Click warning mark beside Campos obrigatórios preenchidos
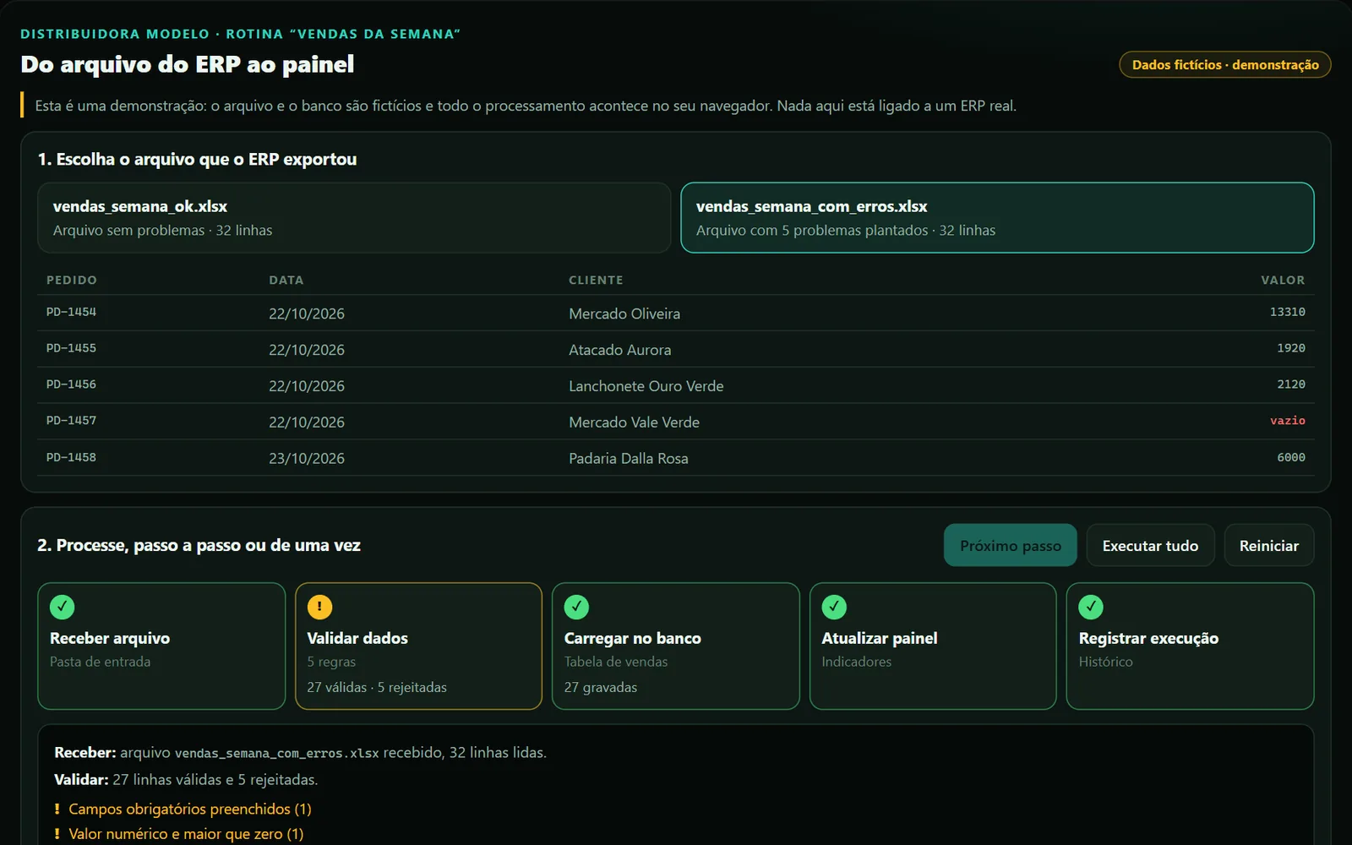This screenshot has width=1352, height=845. (57, 809)
